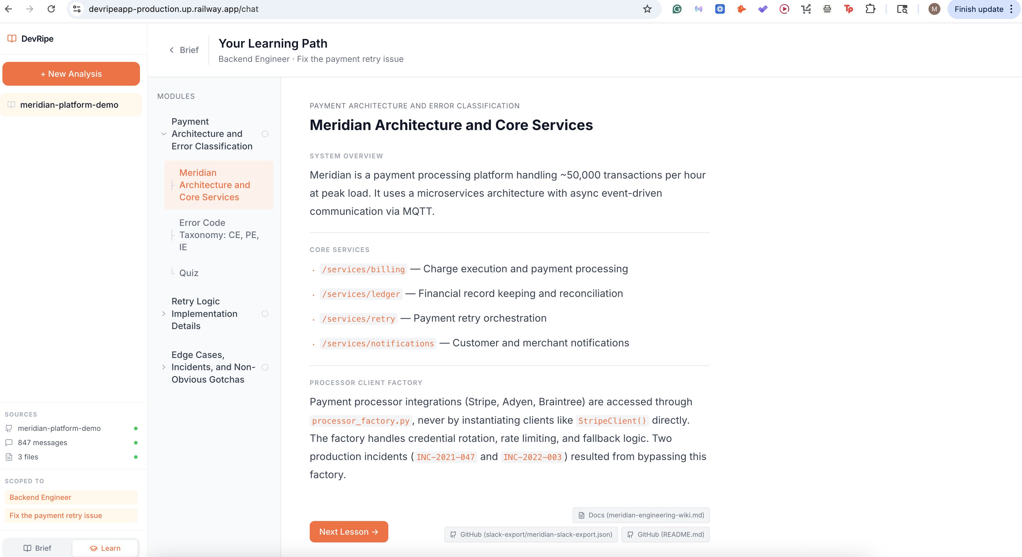Select the Learn tab at bottom

point(105,548)
